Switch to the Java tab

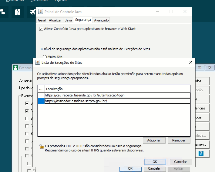pyautogui.click(x=69, y=20)
